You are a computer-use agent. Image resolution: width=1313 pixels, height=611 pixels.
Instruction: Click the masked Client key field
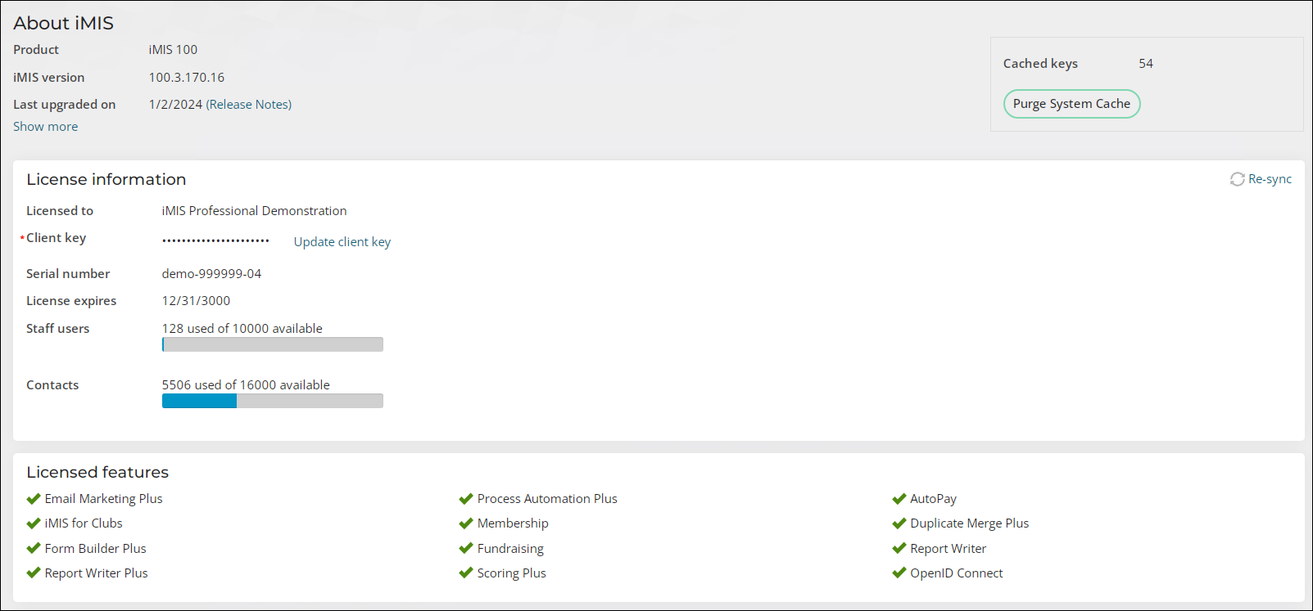coord(215,240)
